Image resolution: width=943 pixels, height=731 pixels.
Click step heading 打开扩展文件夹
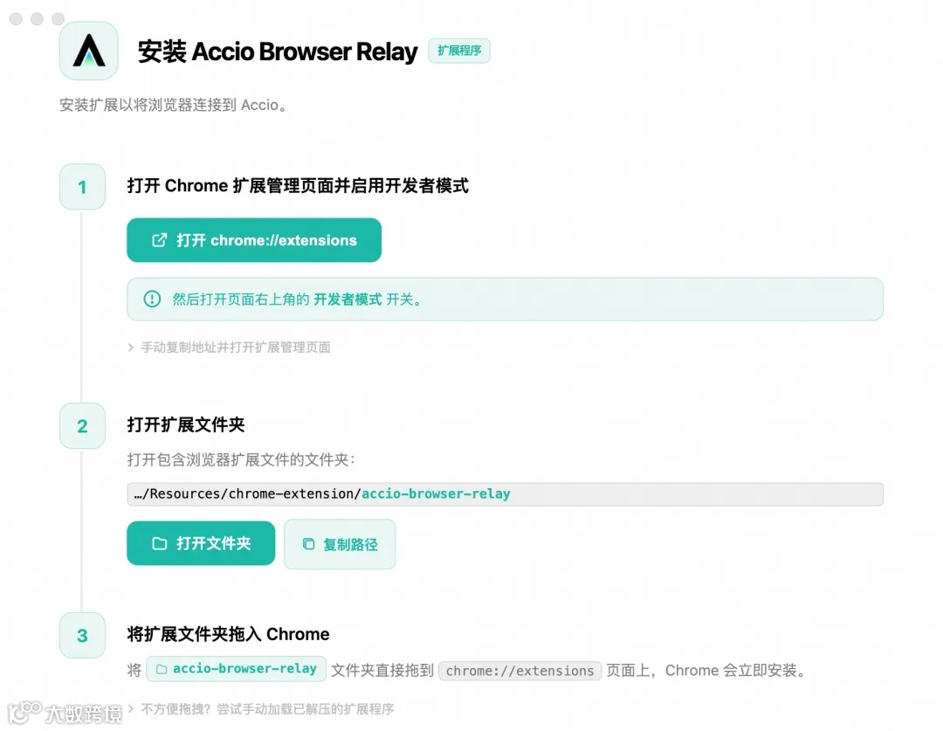186,424
